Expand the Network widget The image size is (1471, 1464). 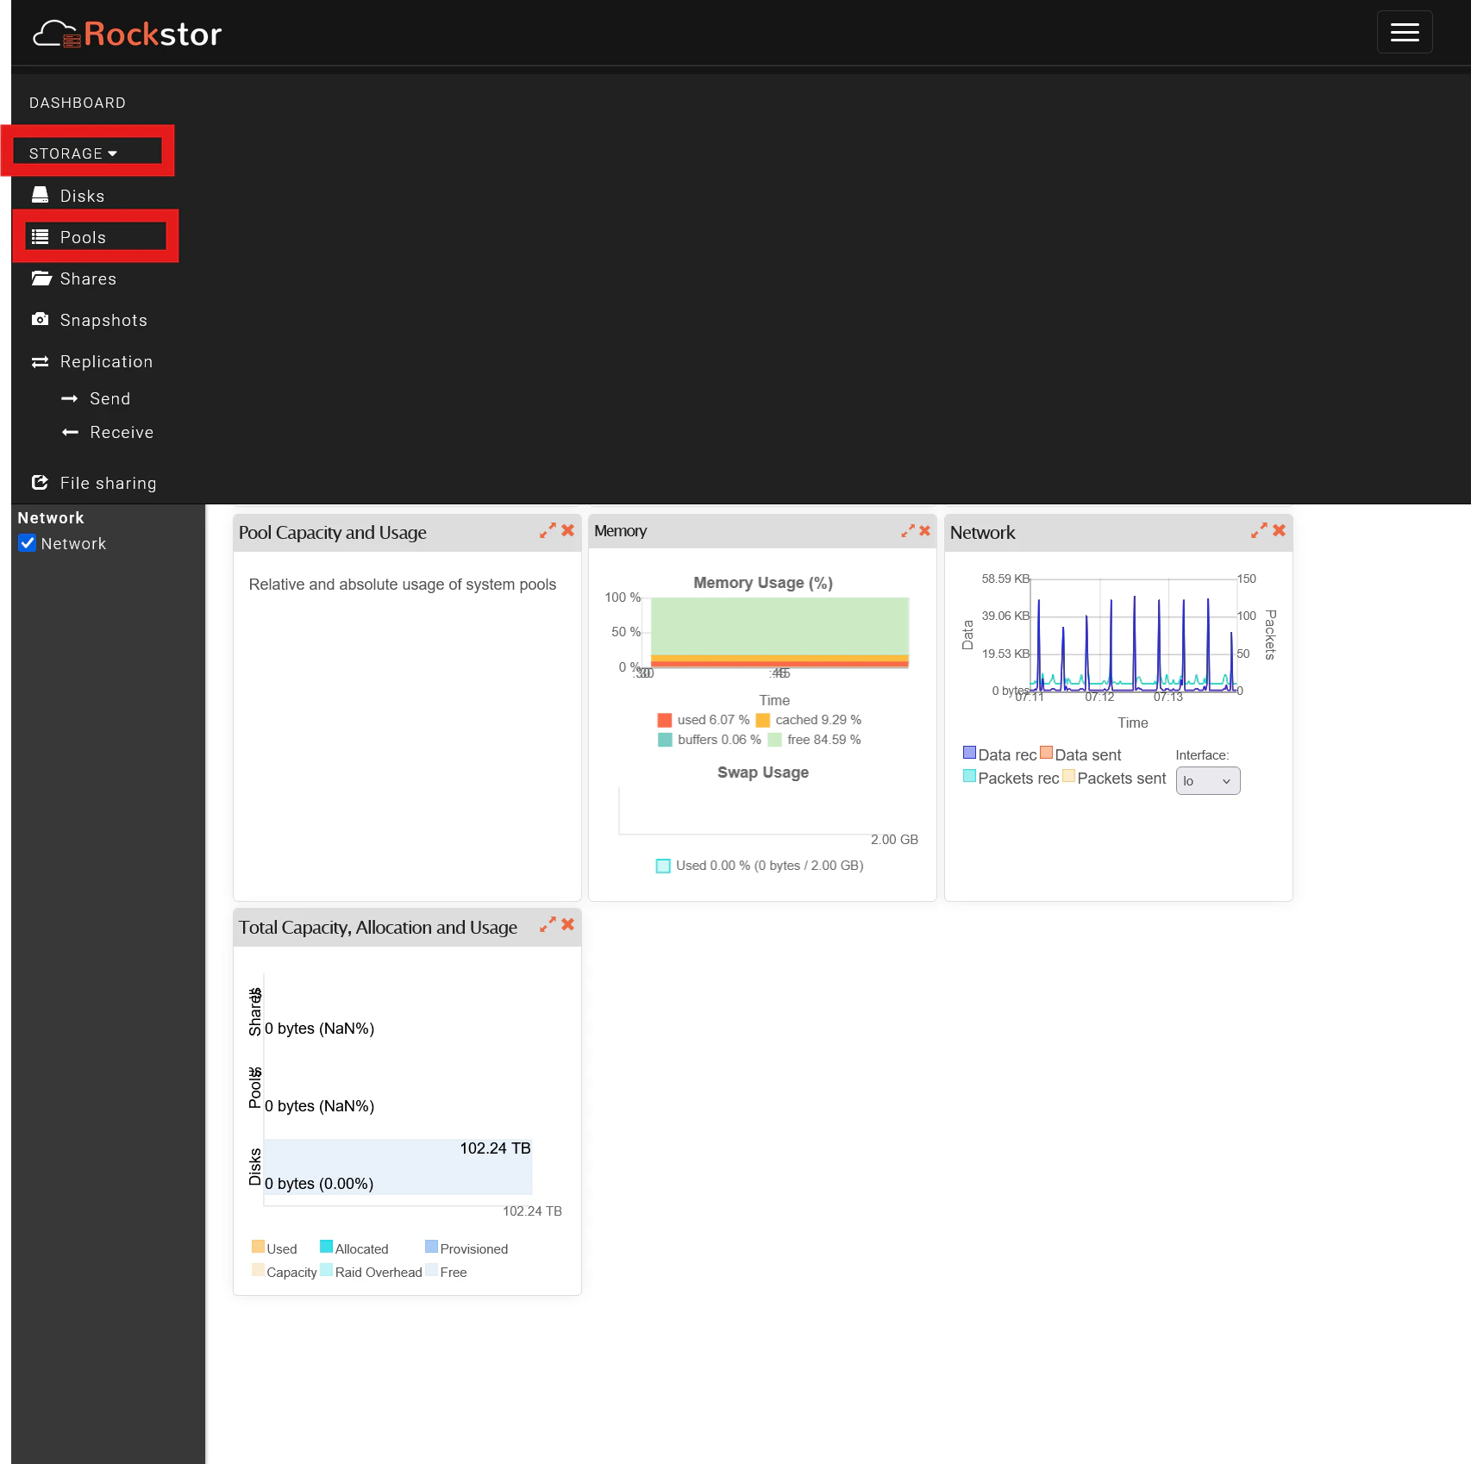click(1259, 531)
